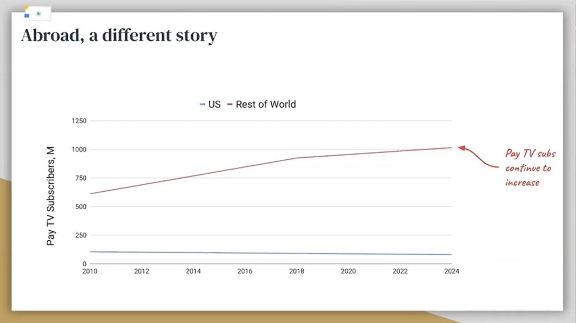This screenshot has height=323, width=576.
Task: Click the 500 y-axis value
Action: coord(79,207)
